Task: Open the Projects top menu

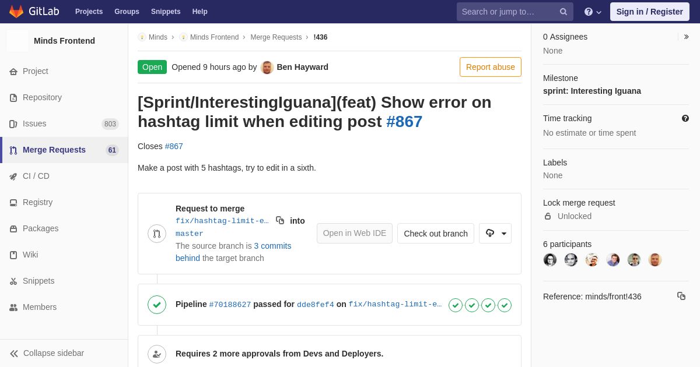Action: pyautogui.click(x=89, y=12)
